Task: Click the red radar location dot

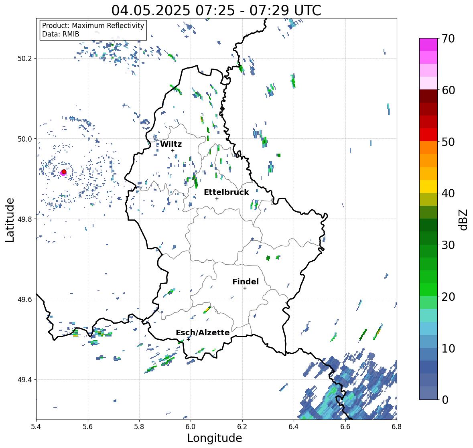Action: [x=64, y=172]
